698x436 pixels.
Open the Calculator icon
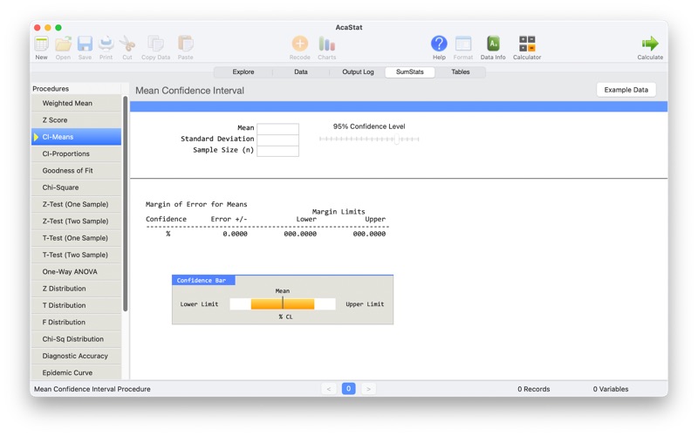[x=527, y=44]
